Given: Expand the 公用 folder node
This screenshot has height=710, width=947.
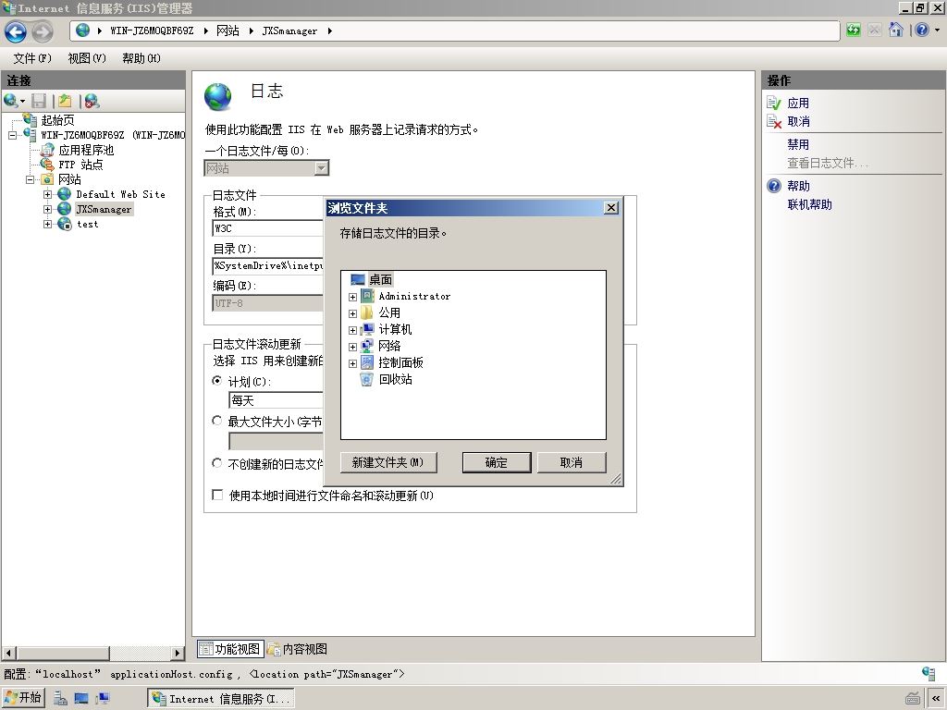Looking at the screenshot, I should [x=352, y=314].
